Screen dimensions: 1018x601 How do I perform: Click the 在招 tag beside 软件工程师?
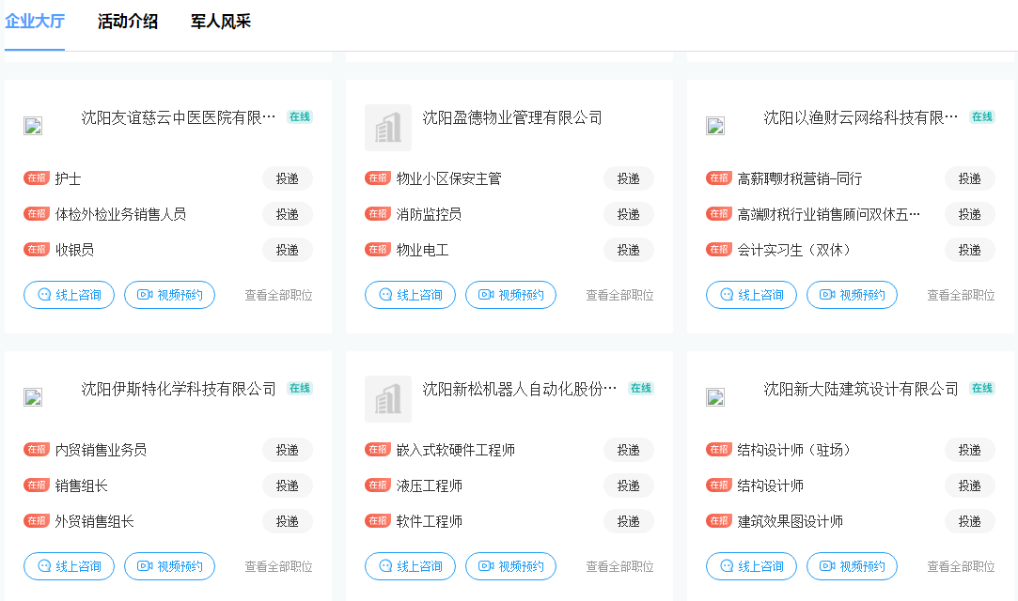(378, 520)
